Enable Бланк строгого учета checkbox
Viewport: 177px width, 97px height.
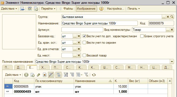(142, 36)
